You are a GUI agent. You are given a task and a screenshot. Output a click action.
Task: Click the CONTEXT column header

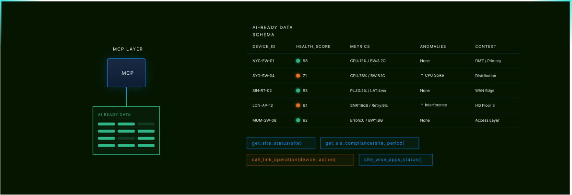click(x=486, y=46)
